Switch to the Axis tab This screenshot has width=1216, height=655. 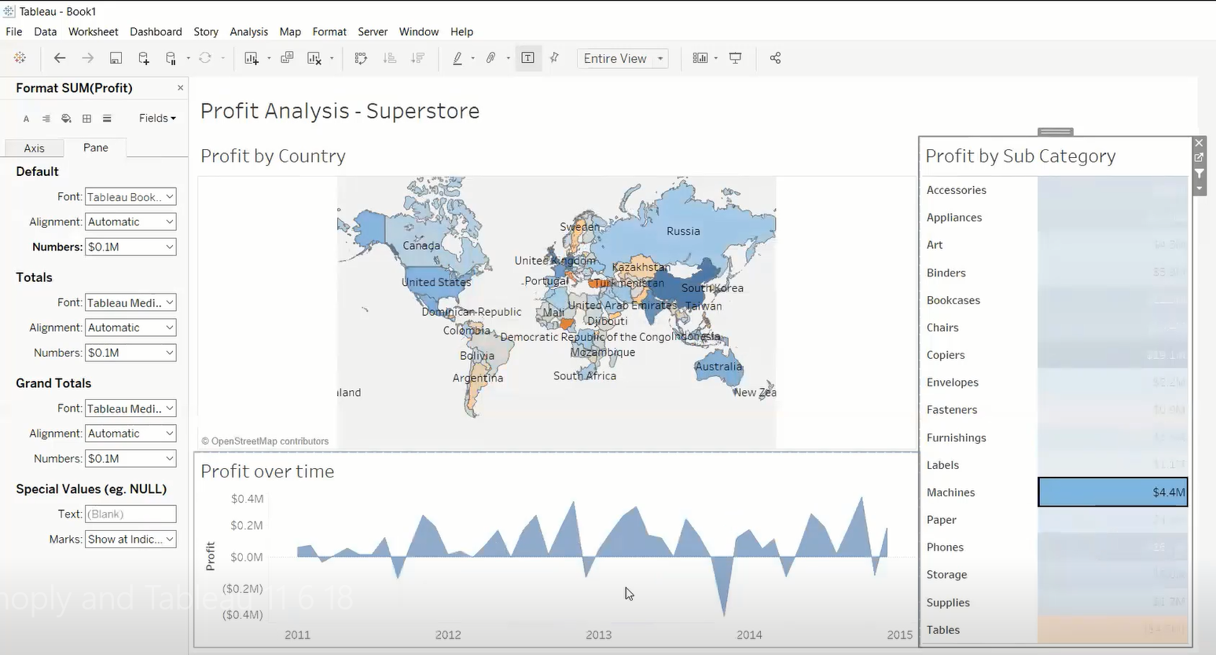pyautogui.click(x=34, y=148)
